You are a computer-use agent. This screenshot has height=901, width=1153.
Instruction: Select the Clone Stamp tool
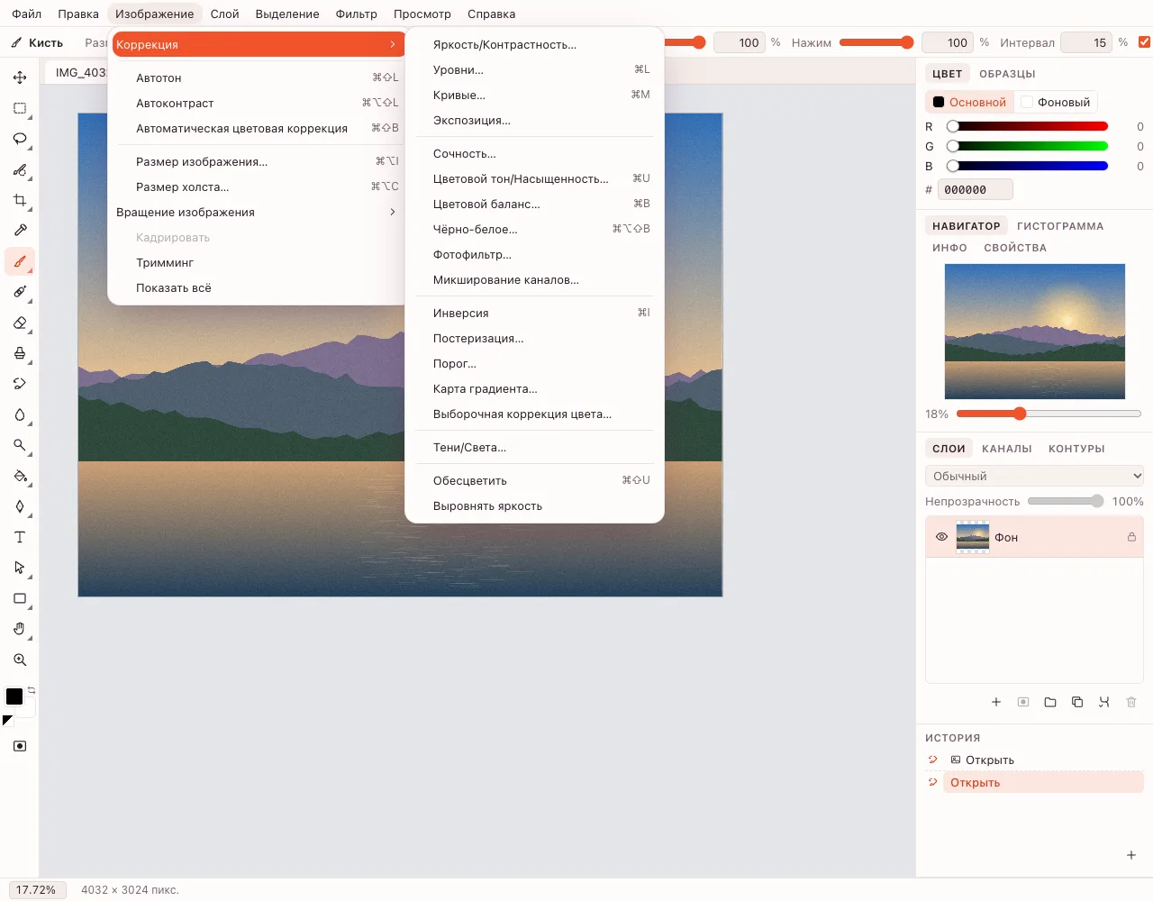(20, 353)
